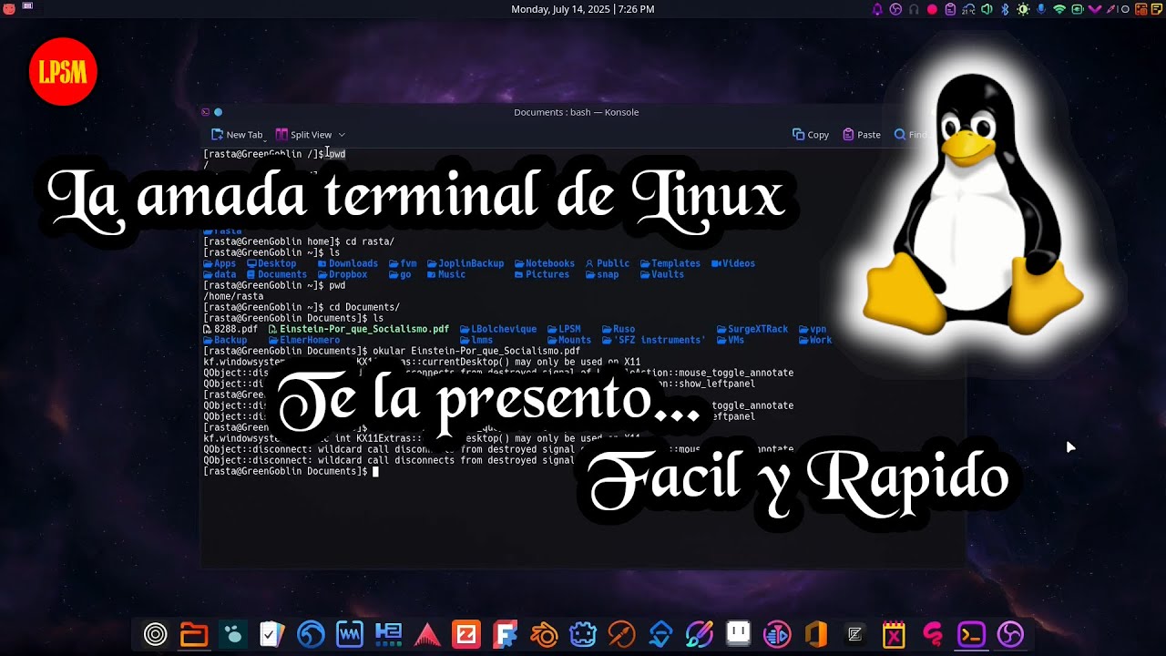
Task: Launch the blue swirl icon app in dock
Action: [311, 634]
